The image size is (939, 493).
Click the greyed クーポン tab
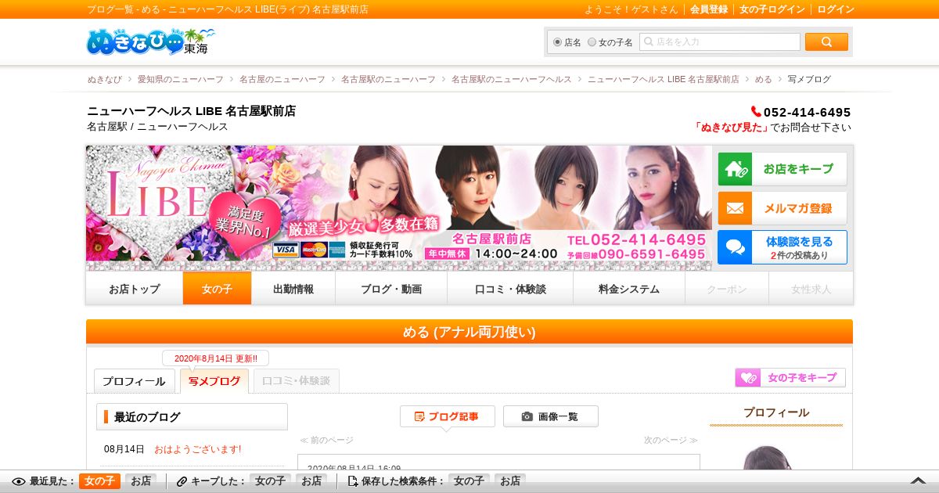727,289
